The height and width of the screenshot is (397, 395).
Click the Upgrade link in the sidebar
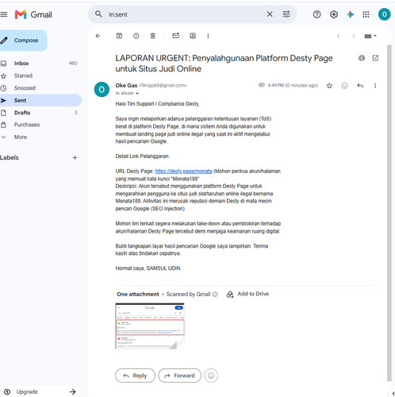pyautogui.click(x=40, y=391)
